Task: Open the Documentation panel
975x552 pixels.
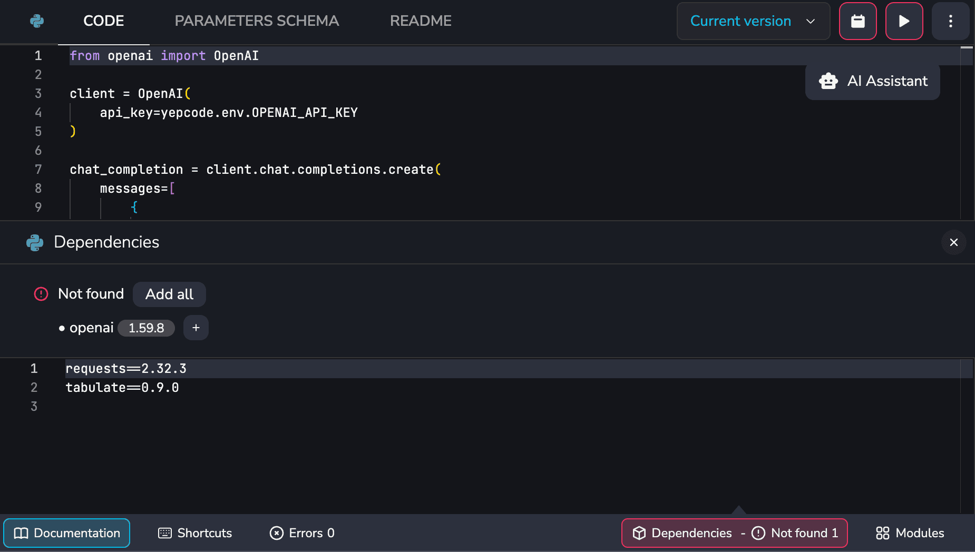Action: (x=67, y=533)
